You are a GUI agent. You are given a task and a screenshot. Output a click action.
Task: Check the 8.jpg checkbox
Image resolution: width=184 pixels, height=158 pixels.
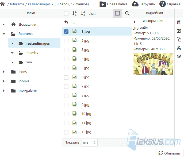tap(66, 96)
